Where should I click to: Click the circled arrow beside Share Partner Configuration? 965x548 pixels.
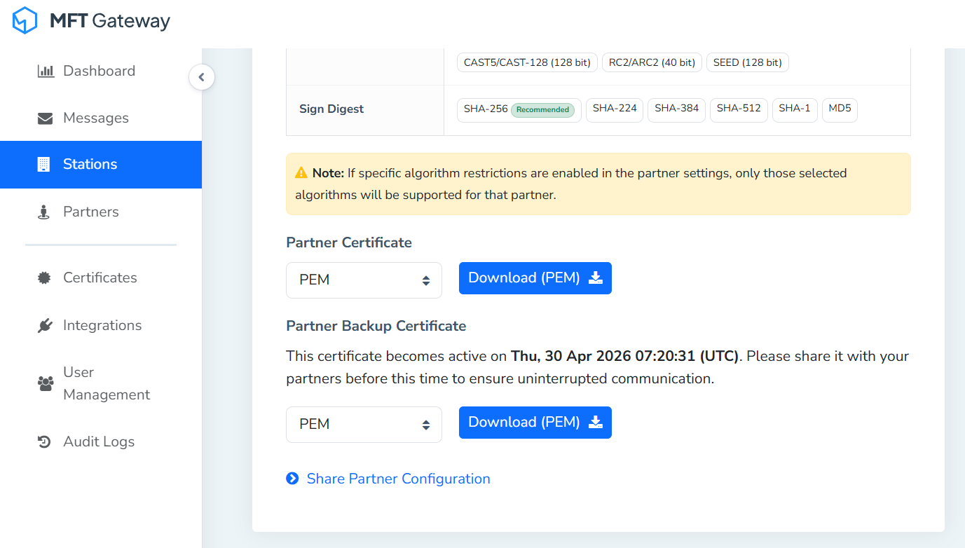tap(292, 479)
